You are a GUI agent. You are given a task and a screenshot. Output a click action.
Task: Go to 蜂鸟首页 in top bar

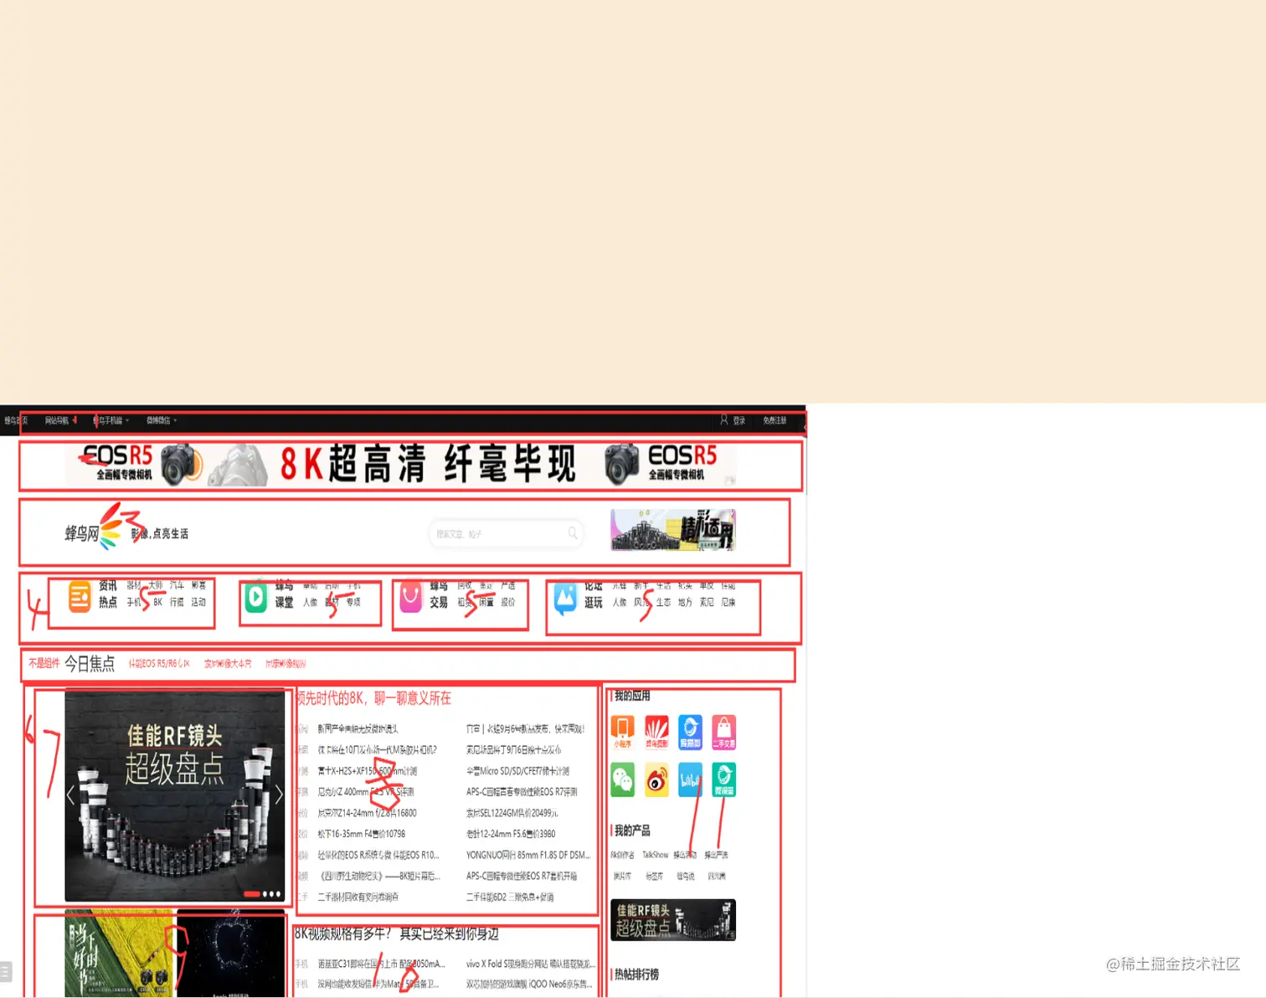15,420
